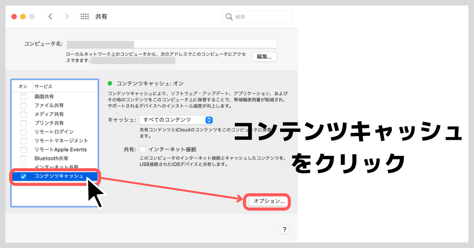Open the show-all preferences grid icon
This screenshot has width=474, height=248.
[85, 17]
